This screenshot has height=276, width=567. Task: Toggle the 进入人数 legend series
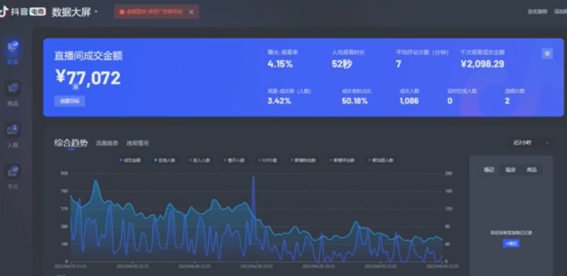coord(199,160)
